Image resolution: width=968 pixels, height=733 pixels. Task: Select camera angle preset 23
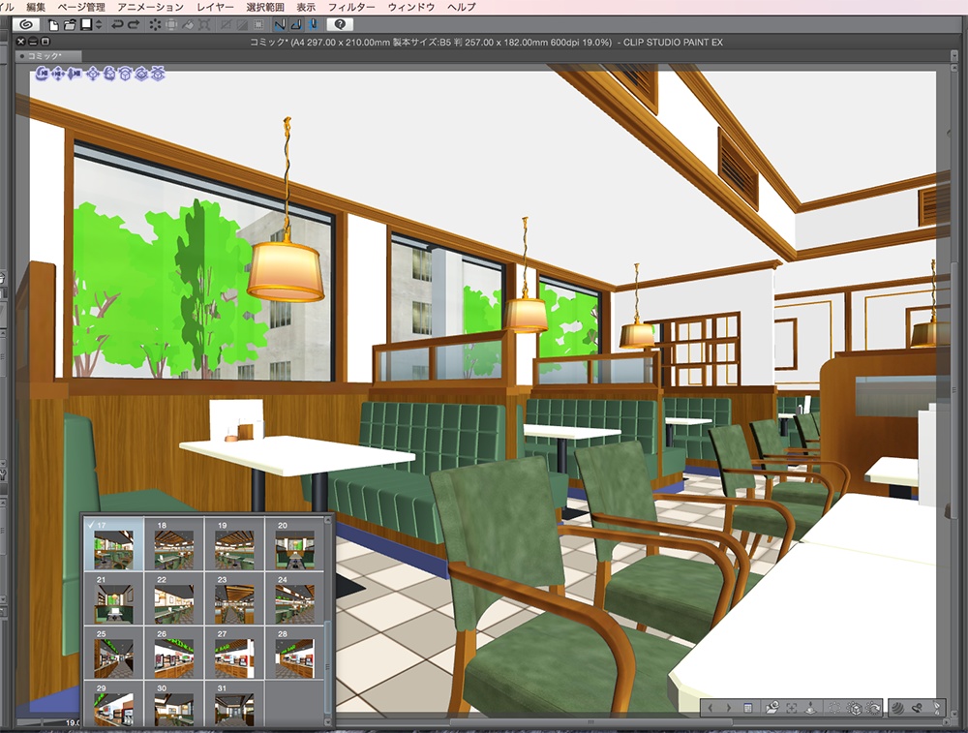[234, 598]
